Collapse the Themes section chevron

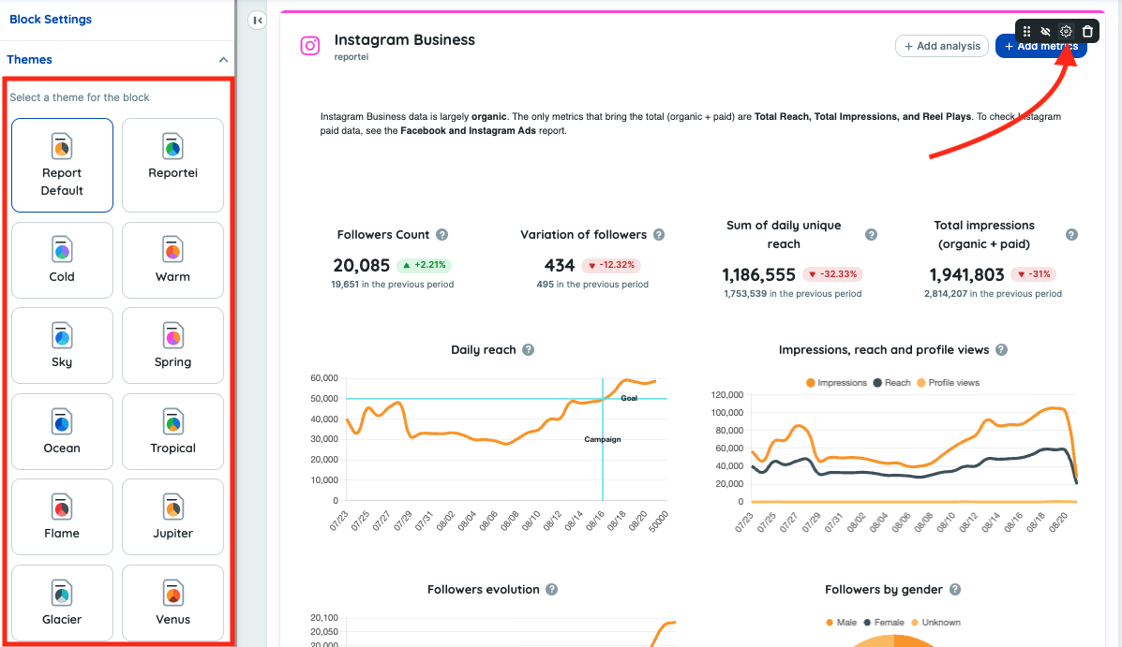[x=223, y=59]
